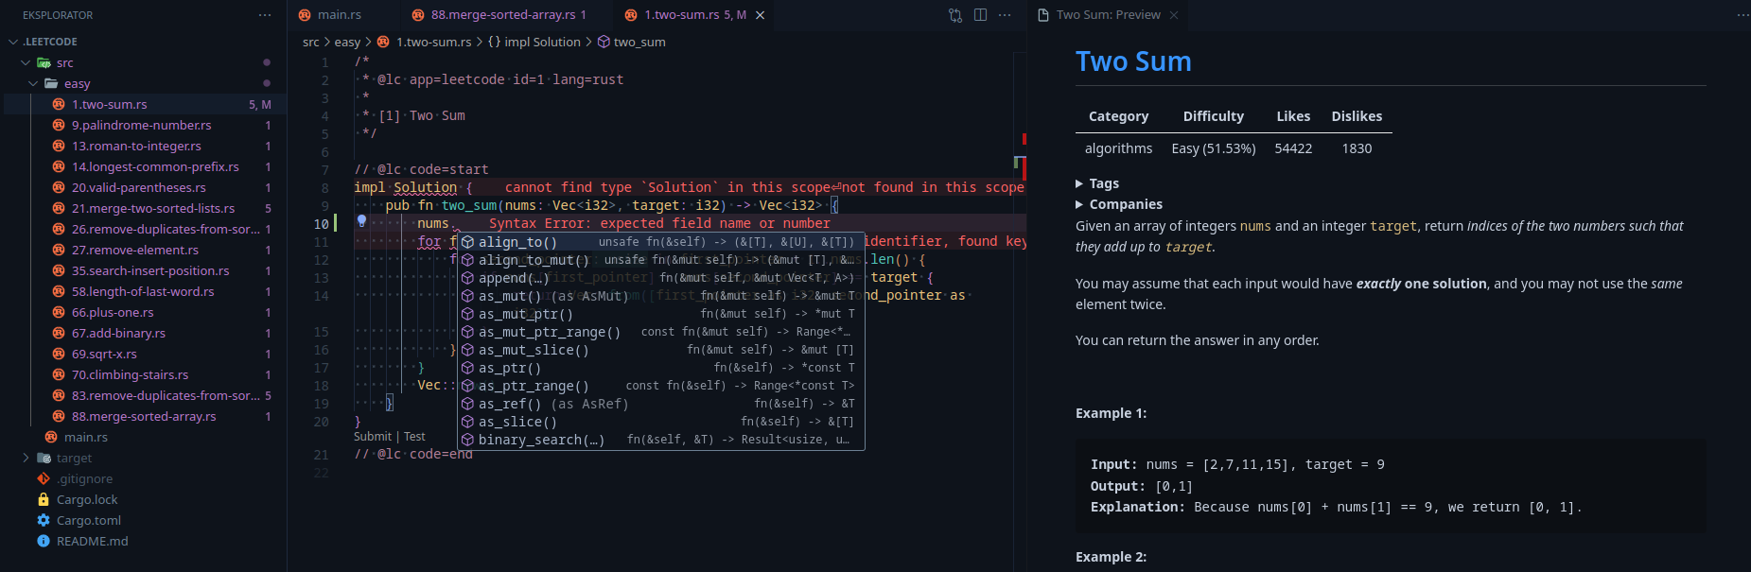This screenshot has width=1751, height=572.
Task: Open 67.add-binary.rs file
Action: (x=118, y=333)
